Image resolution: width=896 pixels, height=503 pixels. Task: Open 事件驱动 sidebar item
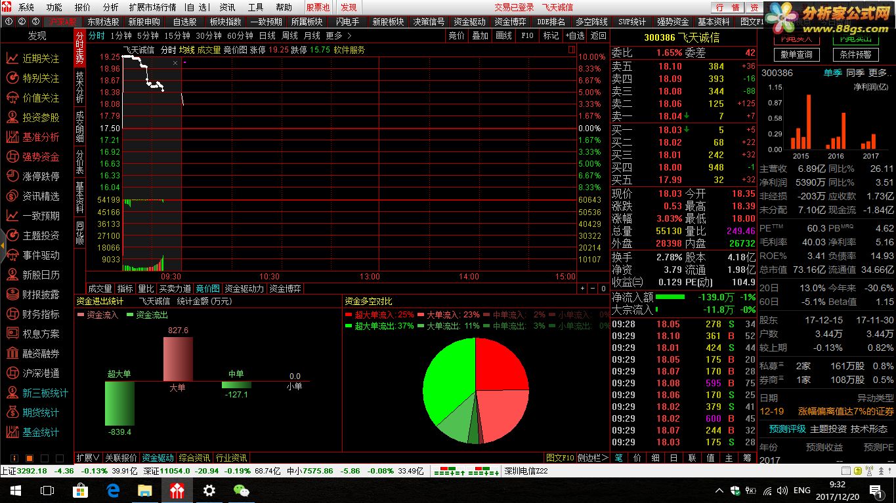pyautogui.click(x=33, y=255)
